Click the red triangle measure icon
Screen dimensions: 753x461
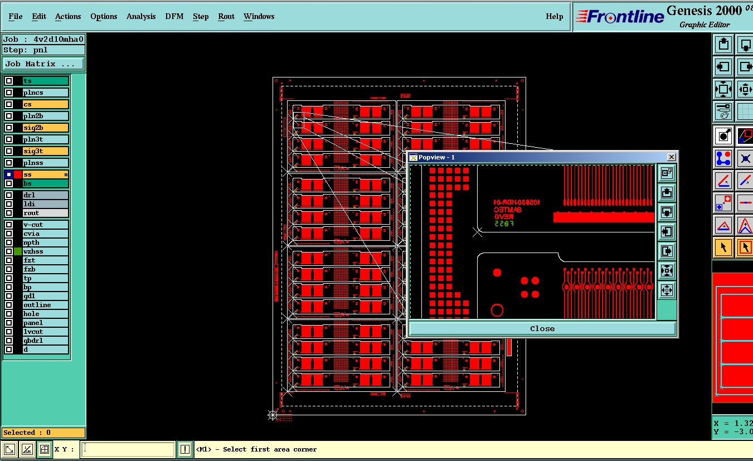[x=723, y=225]
